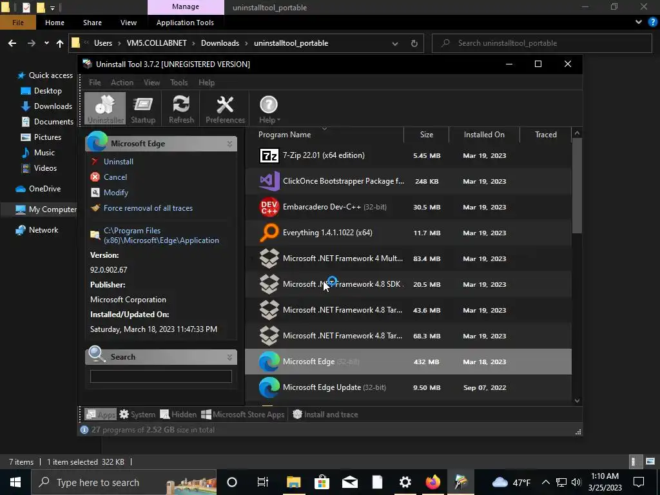Open the Edge install folder path link
Viewport: 660px width, 495px height.
coord(161,236)
